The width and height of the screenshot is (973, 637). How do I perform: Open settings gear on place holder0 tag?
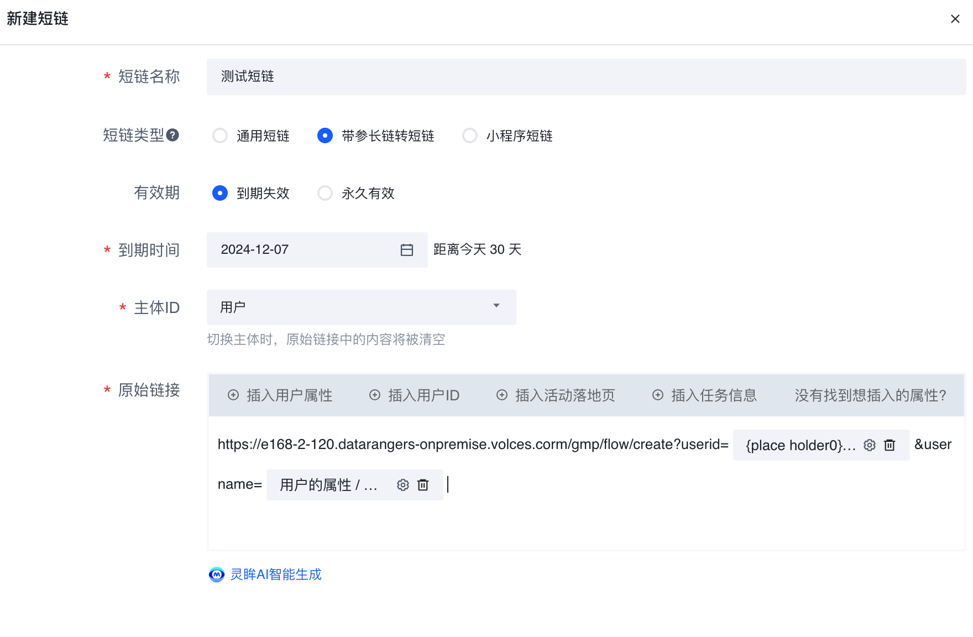[x=870, y=445]
